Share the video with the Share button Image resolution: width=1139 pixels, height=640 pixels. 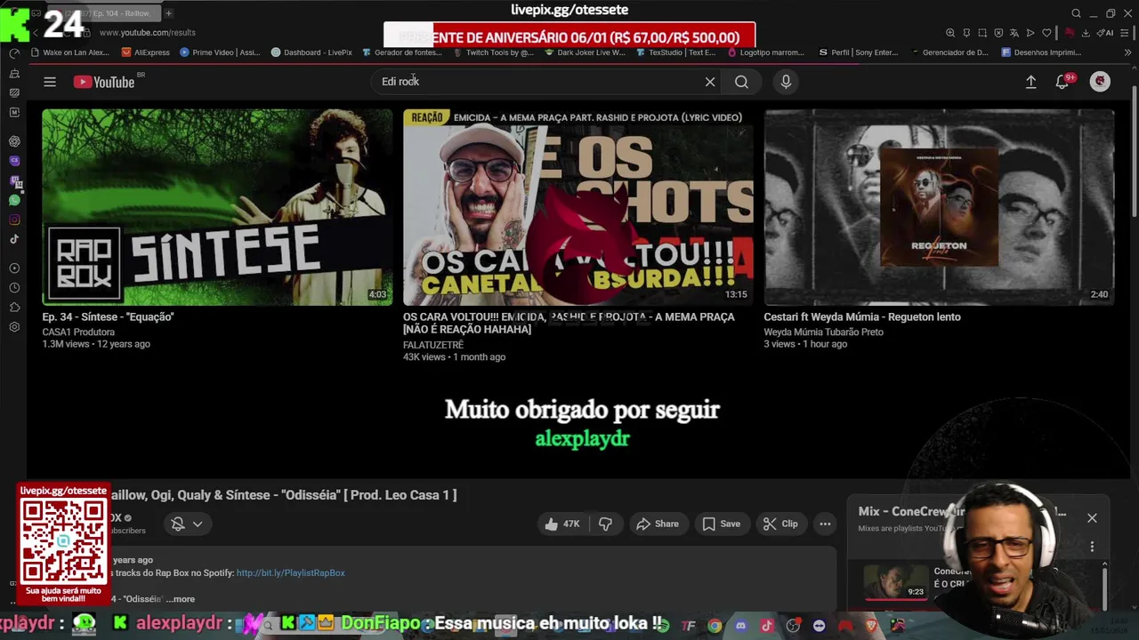click(x=658, y=524)
